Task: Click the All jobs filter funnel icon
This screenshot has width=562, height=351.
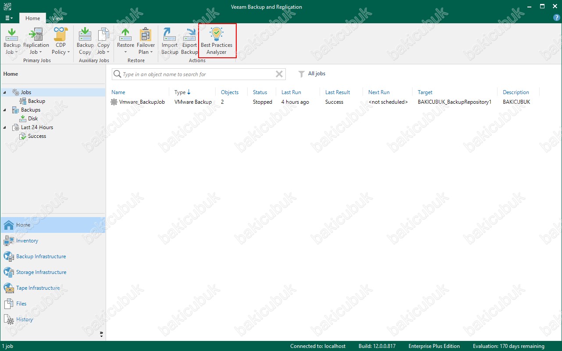Action: point(302,74)
